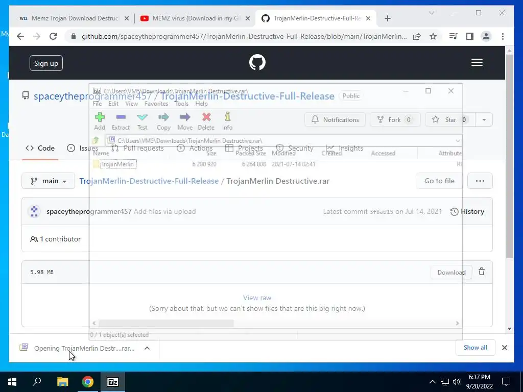Click the latest commit hash 3f8ad15
523x392 pixels.
click(x=381, y=212)
